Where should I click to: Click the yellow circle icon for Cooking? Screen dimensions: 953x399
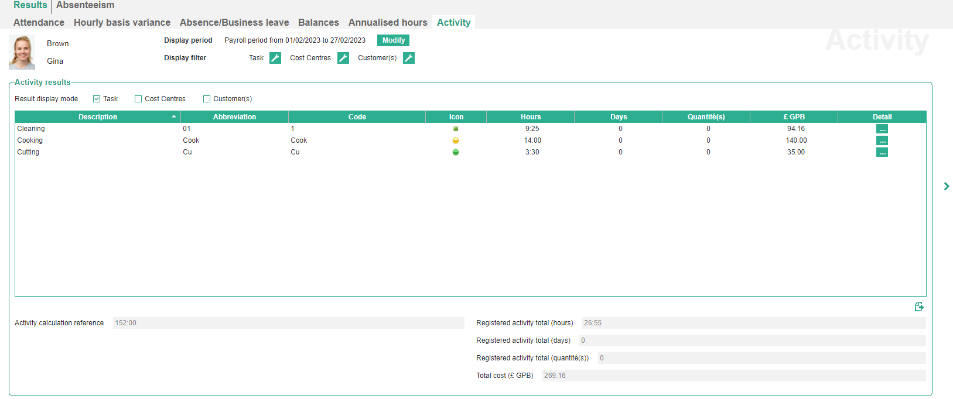(x=456, y=140)
